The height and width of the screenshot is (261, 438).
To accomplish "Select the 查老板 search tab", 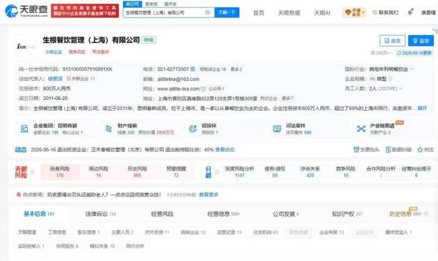I will 151,4.
